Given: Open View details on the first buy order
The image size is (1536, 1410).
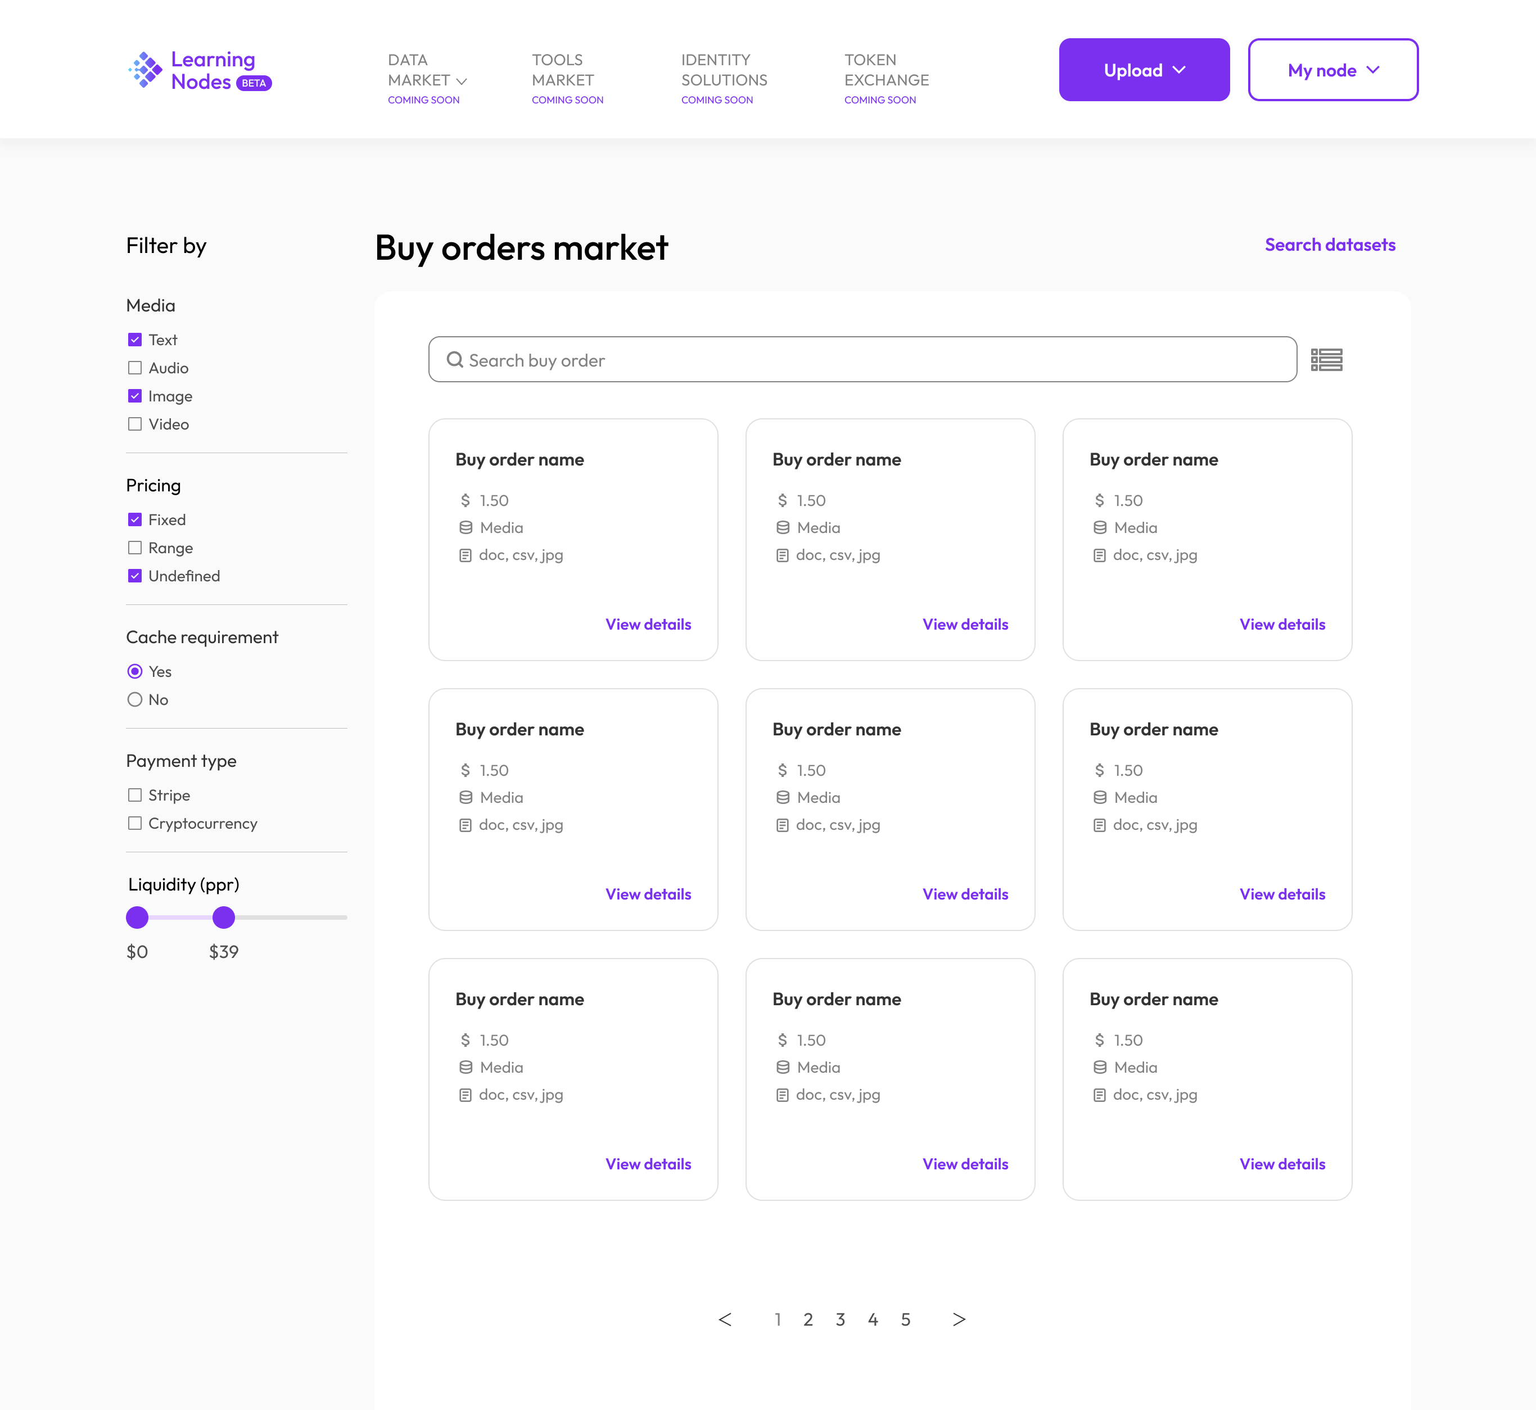Looking at the screenshot, I should (x=648, y=624).
